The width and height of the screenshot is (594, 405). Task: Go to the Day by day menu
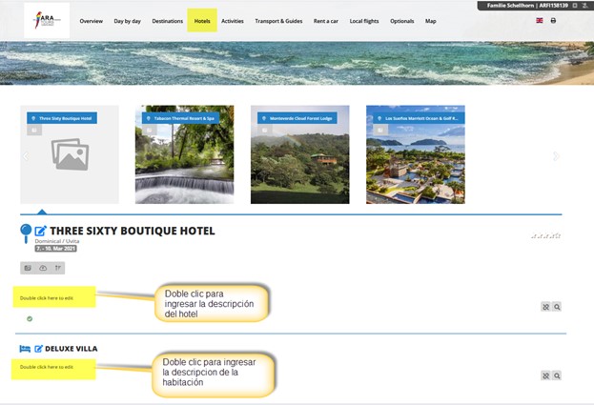click(x=127, y=20)
